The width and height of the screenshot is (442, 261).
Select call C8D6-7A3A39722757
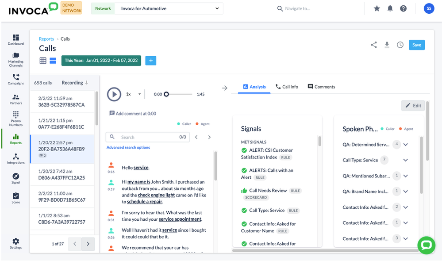click(62, 219)
